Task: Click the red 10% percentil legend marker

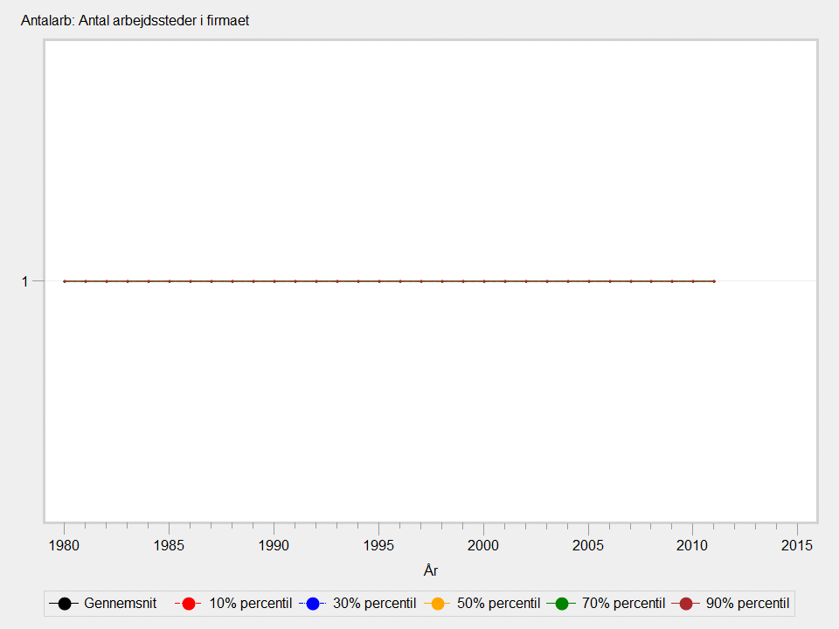Action: (x=188, y=604)
